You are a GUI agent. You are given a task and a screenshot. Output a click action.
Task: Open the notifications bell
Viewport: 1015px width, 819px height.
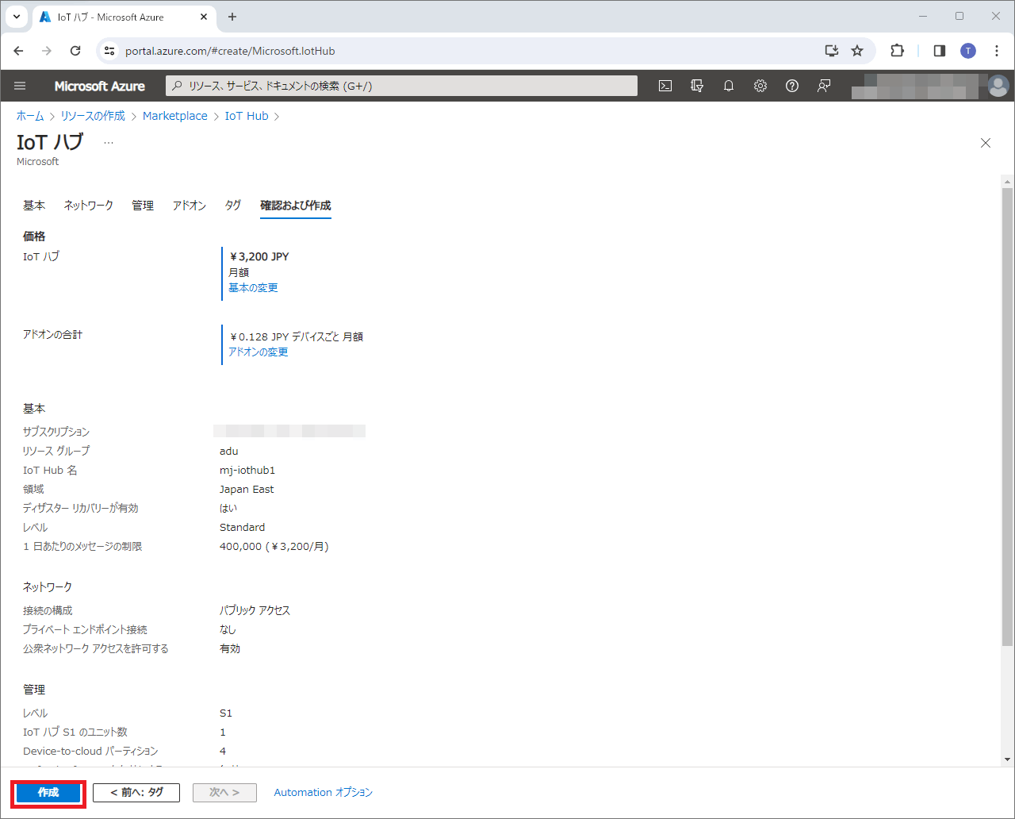pyautogui.click(x=729, y=86)
